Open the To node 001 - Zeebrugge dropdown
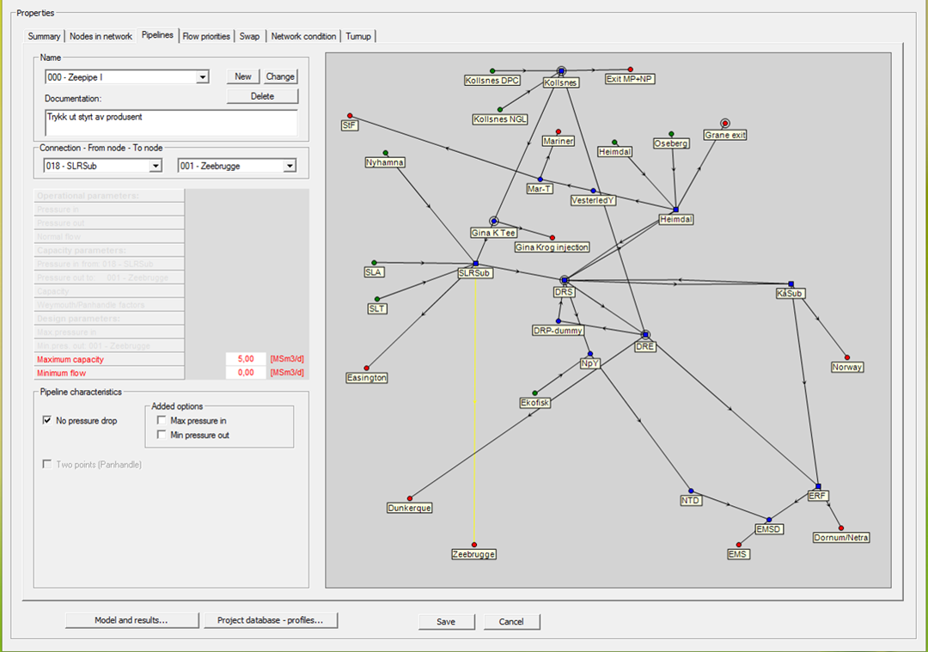Screen dimensions: 928x652 coord(290,166)
